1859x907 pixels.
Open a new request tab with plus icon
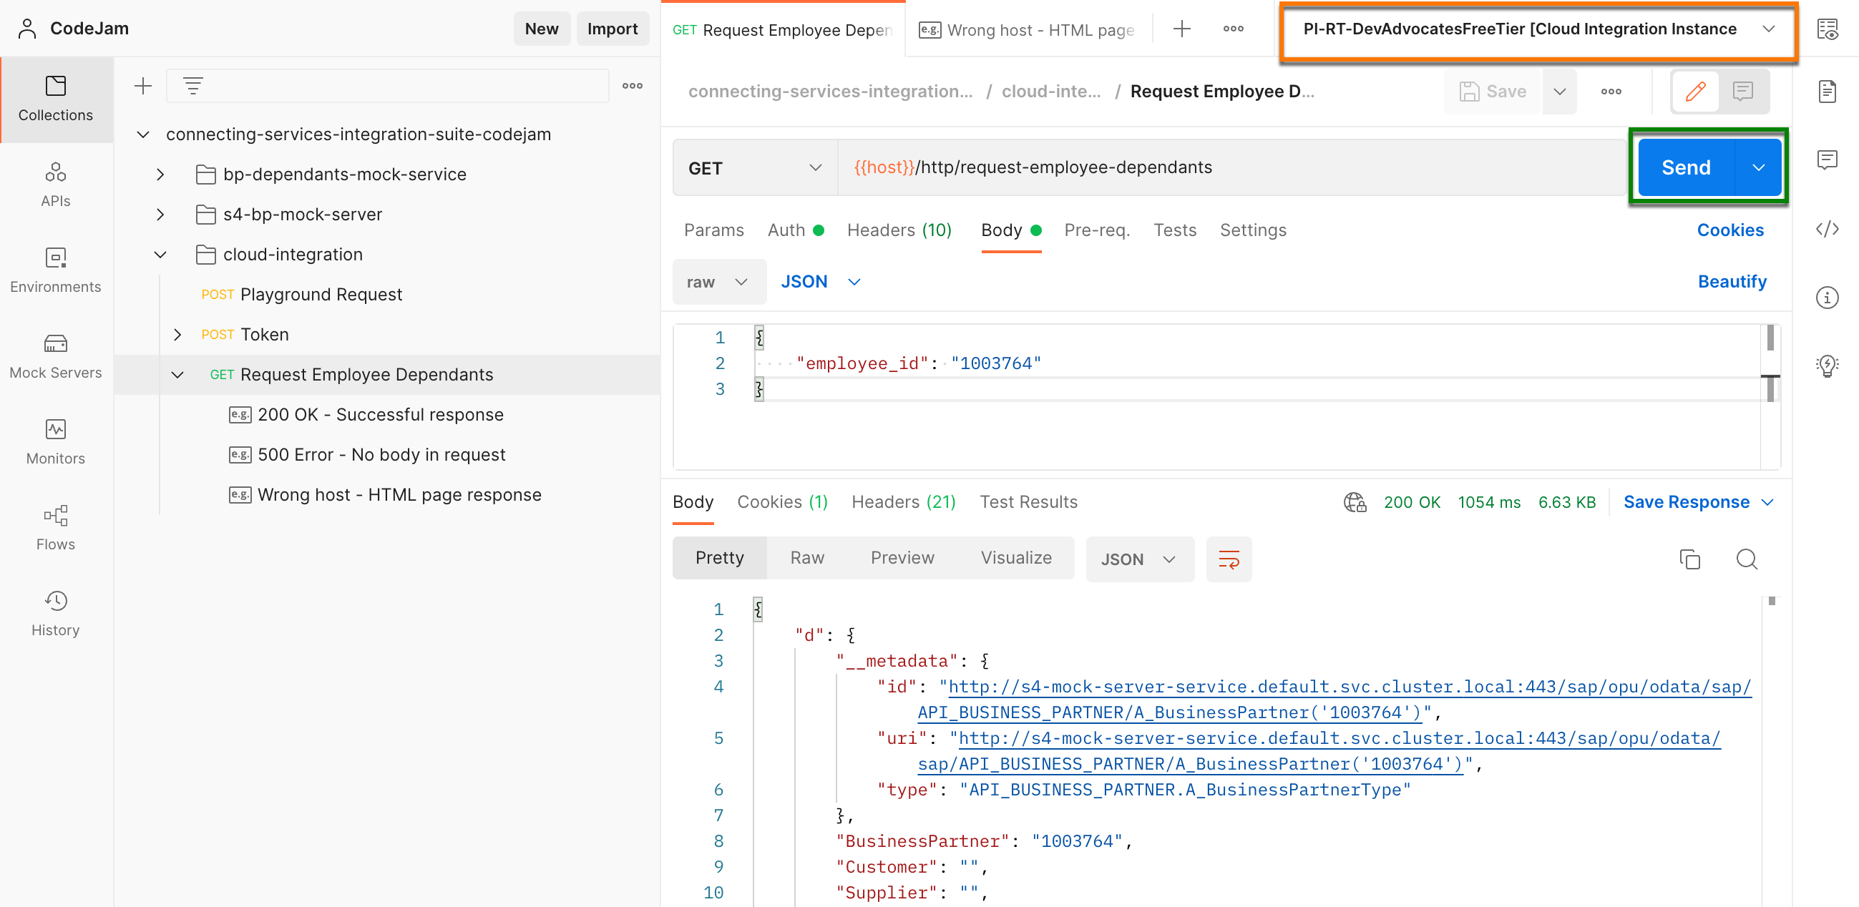pos(1181,29)
